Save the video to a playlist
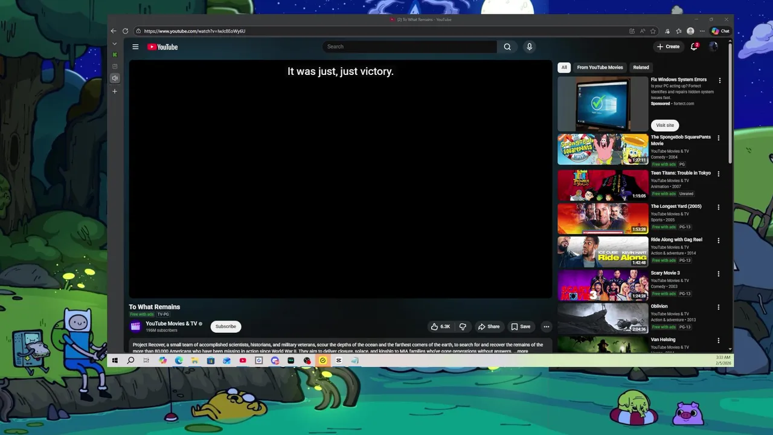Viewport: 773px width, 435px height. 521,326
